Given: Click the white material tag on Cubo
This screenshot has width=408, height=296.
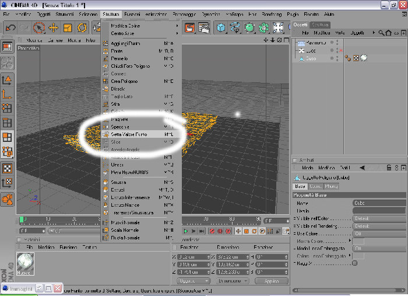Looking at the screenshot, I should (x=364, y=58).
